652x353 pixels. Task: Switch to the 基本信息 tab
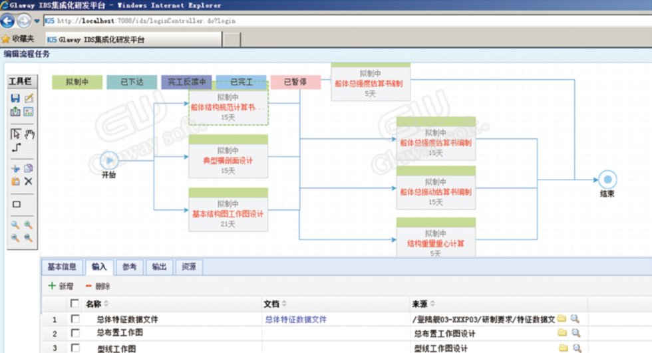(x=62, y=267)
